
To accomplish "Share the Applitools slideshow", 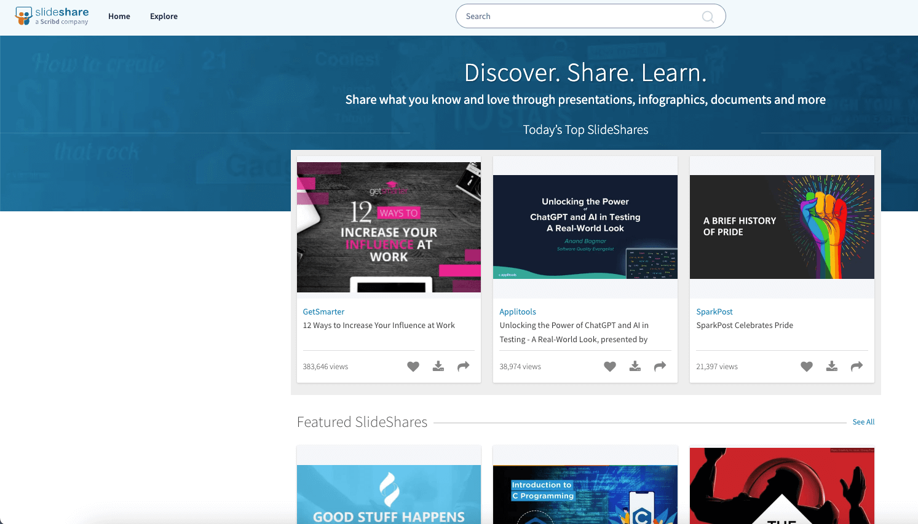I will (x=660, y=366).
